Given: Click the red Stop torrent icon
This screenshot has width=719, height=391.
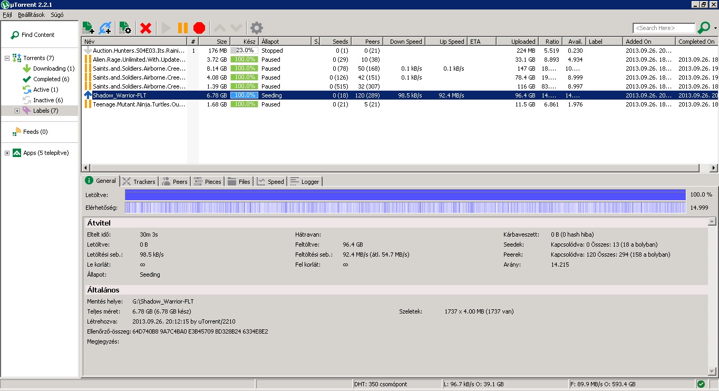Looking at the screenshot, I should pyautogui.click(x=199, y=28).
